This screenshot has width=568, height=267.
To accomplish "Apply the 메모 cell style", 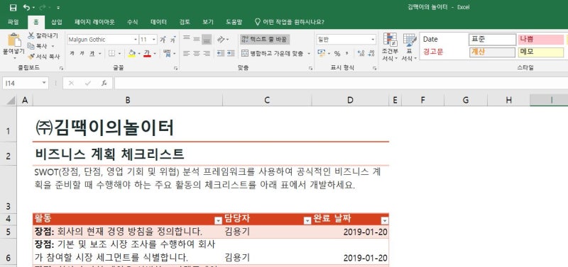I will tap(541, 52).
